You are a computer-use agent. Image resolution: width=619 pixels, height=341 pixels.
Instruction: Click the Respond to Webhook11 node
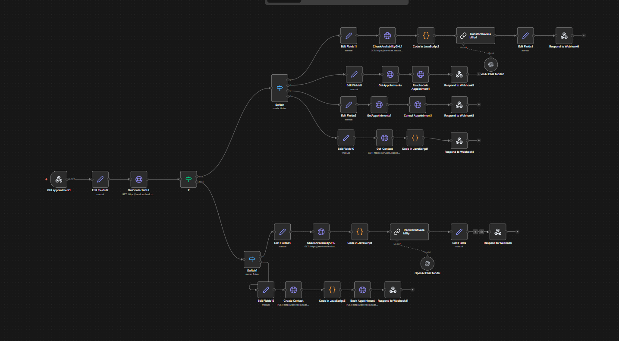coord(393,290)
